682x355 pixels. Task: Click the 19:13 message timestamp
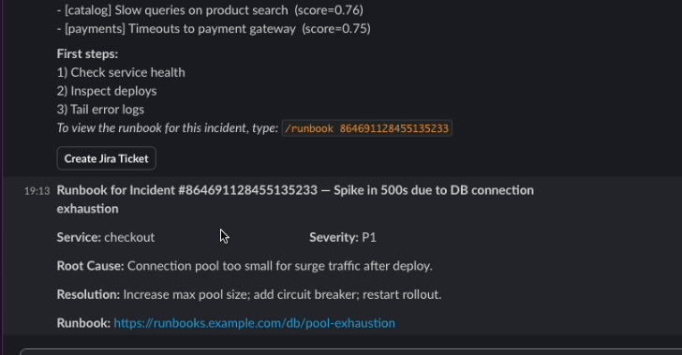pyautogui.click(x=37, y=191)
